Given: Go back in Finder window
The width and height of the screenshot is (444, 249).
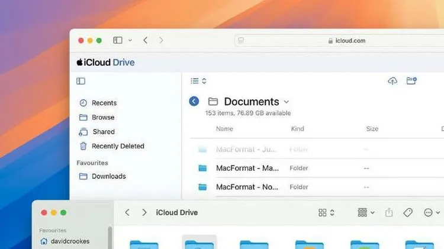Looking at the screenshot, I should (x=127, y=212).
